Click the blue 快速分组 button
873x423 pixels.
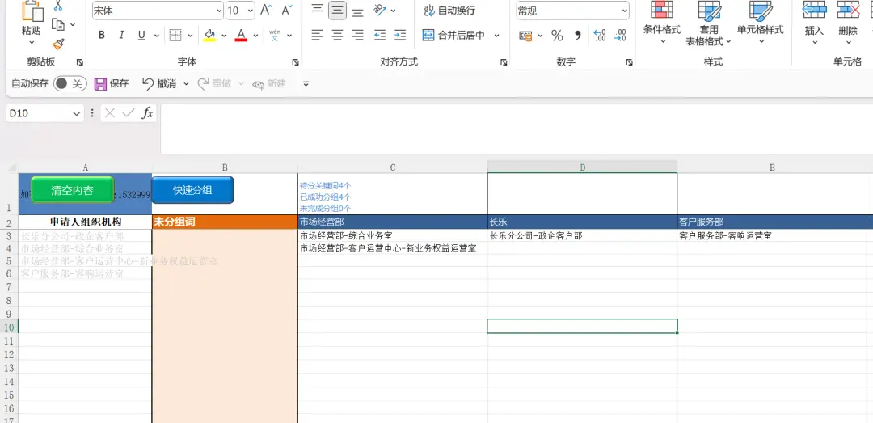(192, 190)
